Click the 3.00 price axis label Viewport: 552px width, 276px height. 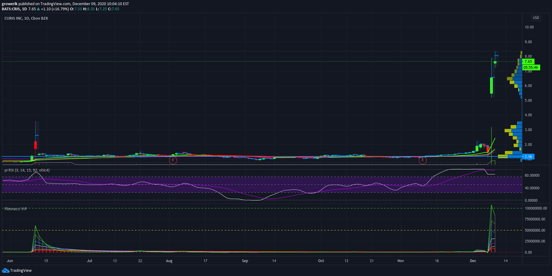(528, 130)
